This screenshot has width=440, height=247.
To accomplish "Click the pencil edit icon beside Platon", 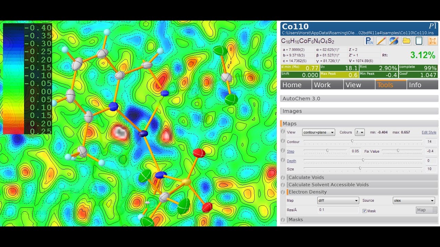I will coord(381,41).
